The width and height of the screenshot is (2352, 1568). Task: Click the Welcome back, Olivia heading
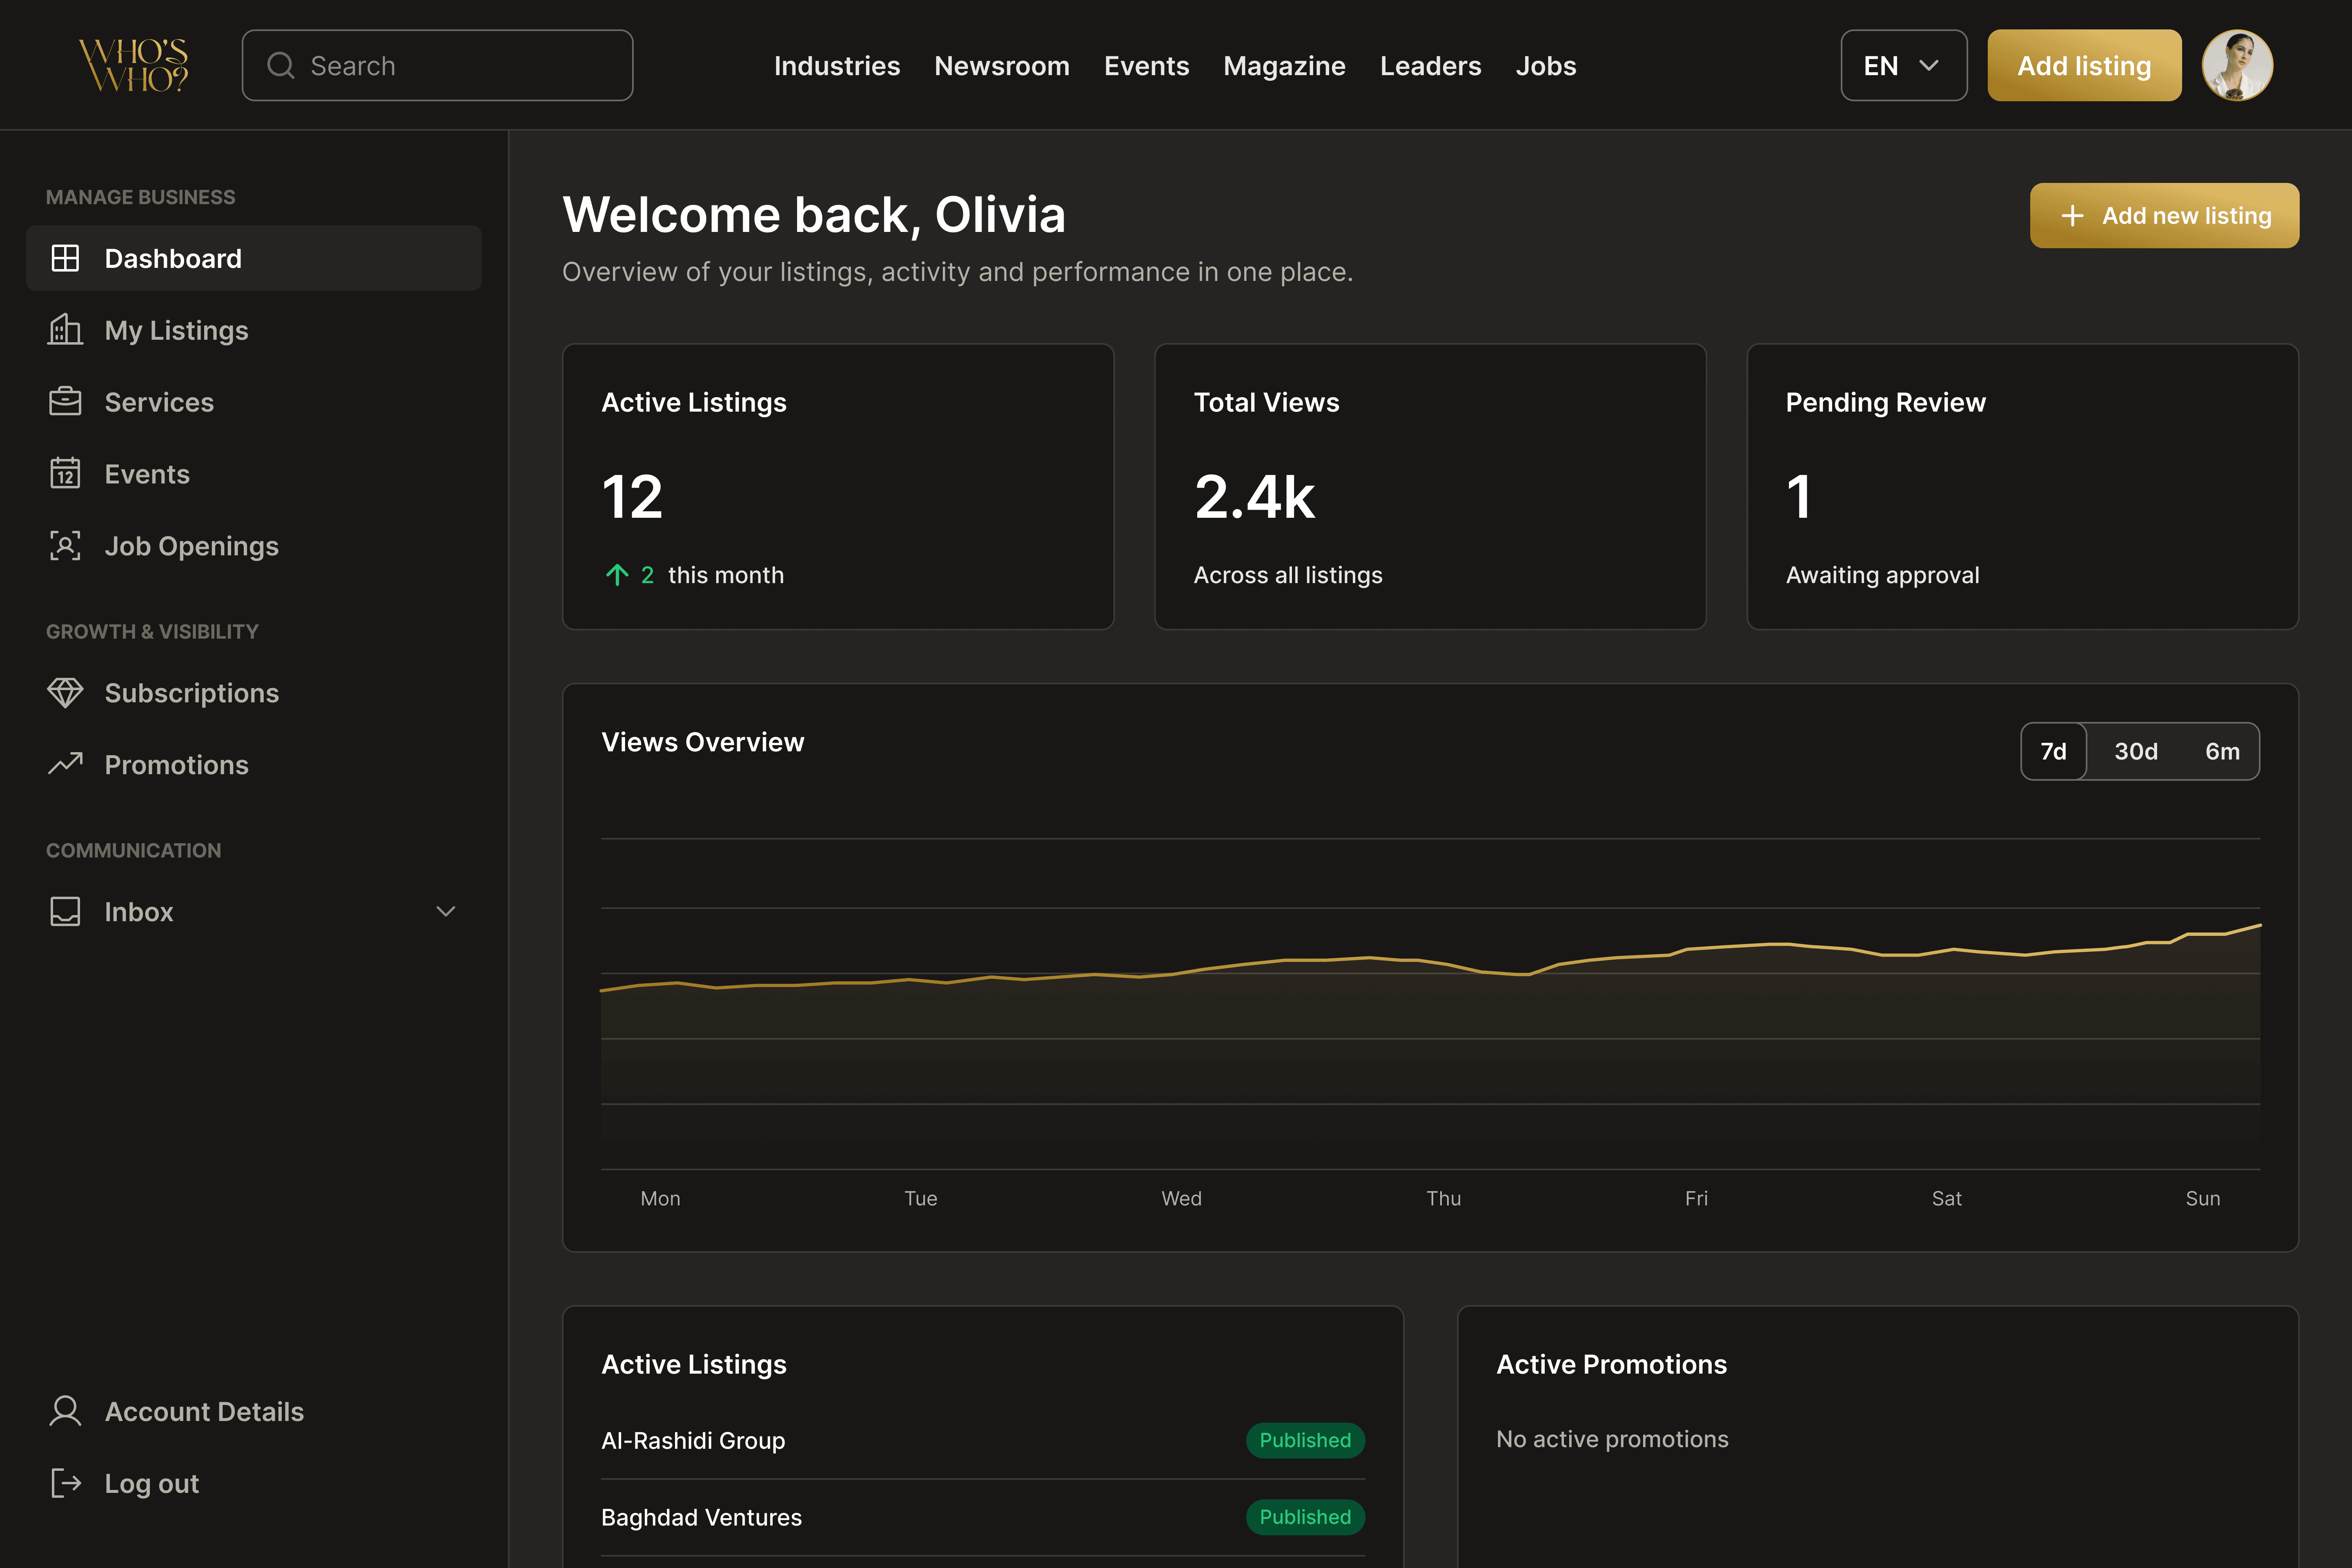[814, 215]
